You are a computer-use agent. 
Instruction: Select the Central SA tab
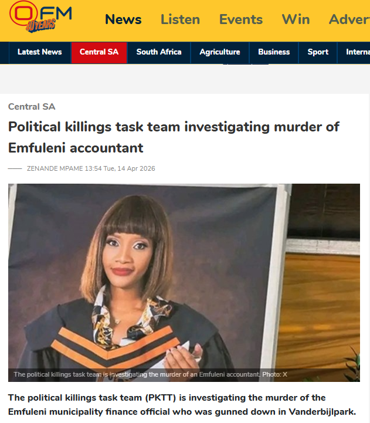[99, 53]
